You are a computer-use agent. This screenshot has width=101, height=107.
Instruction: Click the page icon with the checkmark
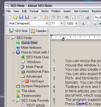pos(74,17)
